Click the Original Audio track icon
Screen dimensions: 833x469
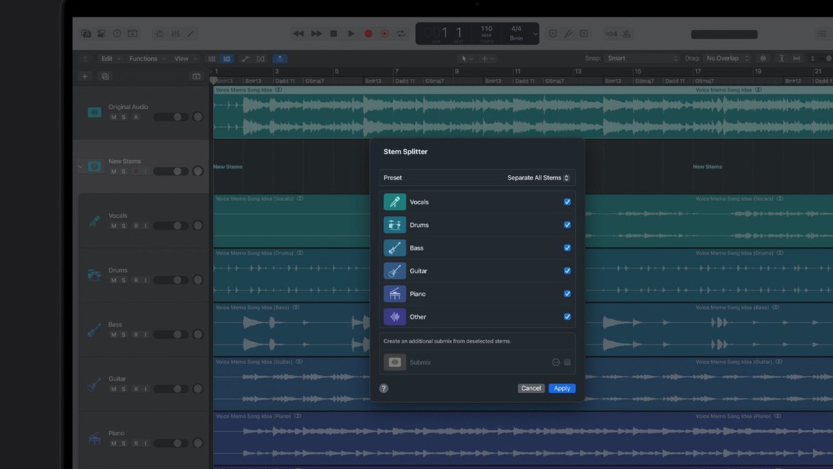(94, 112)
